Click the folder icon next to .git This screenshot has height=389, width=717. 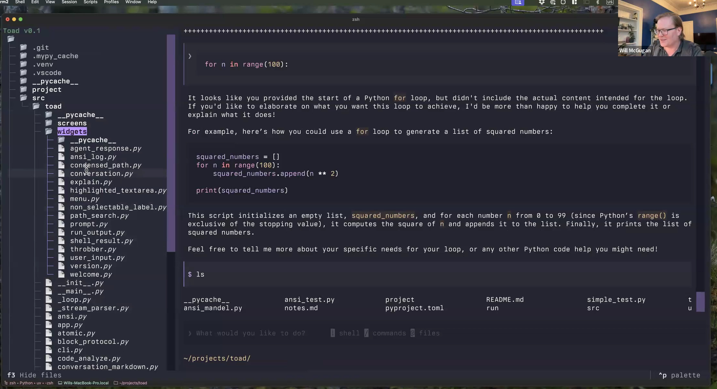(24, 47)
